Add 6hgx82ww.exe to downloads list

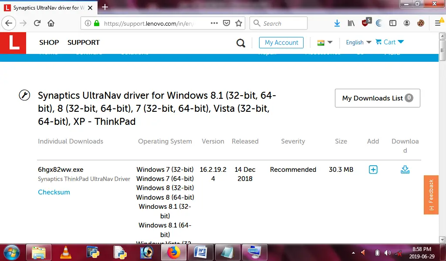tap(373, 170)
